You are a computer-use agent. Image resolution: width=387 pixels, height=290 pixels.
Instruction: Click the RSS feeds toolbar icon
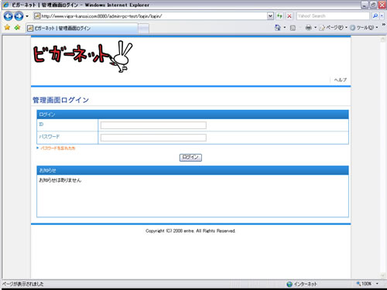coord(293,28)
